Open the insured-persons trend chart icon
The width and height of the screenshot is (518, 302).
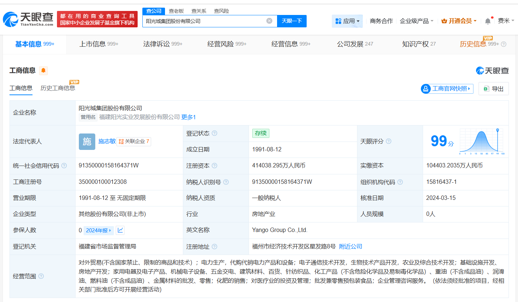(x=119, y=230)
